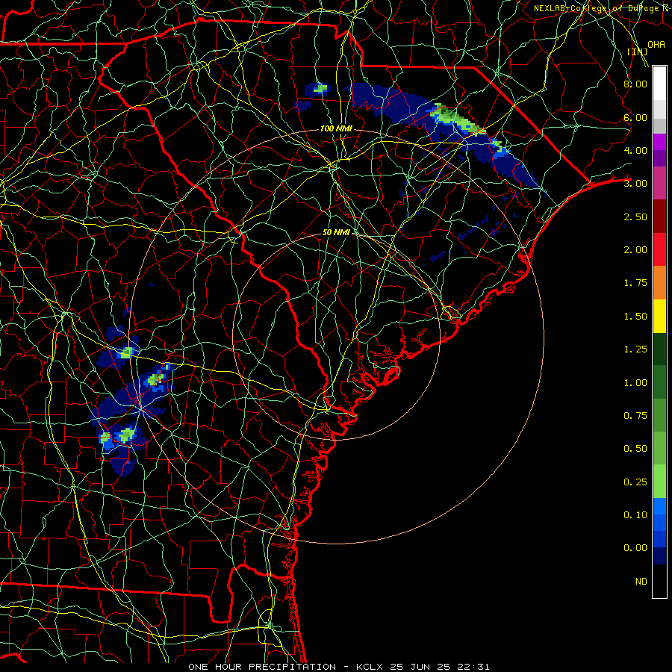Image resolution: width=672 pixels, height=672 pixels.
Task: Click the [IN] units label
Action: tap(638, 52)
